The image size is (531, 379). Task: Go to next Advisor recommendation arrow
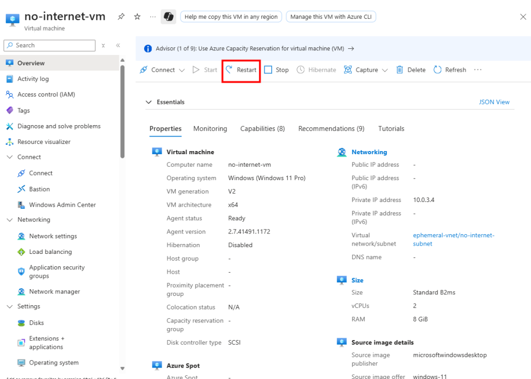coord(351,48)
